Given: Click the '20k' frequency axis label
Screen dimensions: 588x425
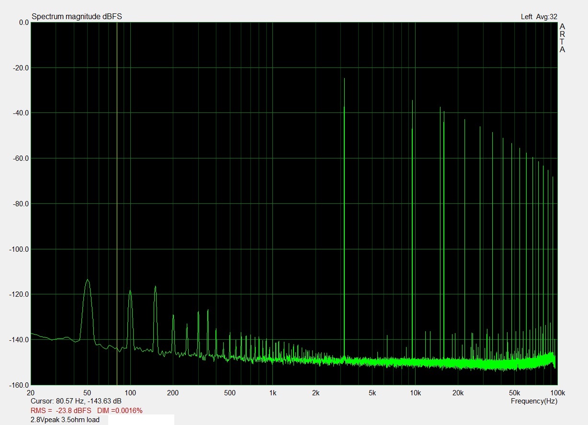Looking at the screenshot, I should click(458, 393).
